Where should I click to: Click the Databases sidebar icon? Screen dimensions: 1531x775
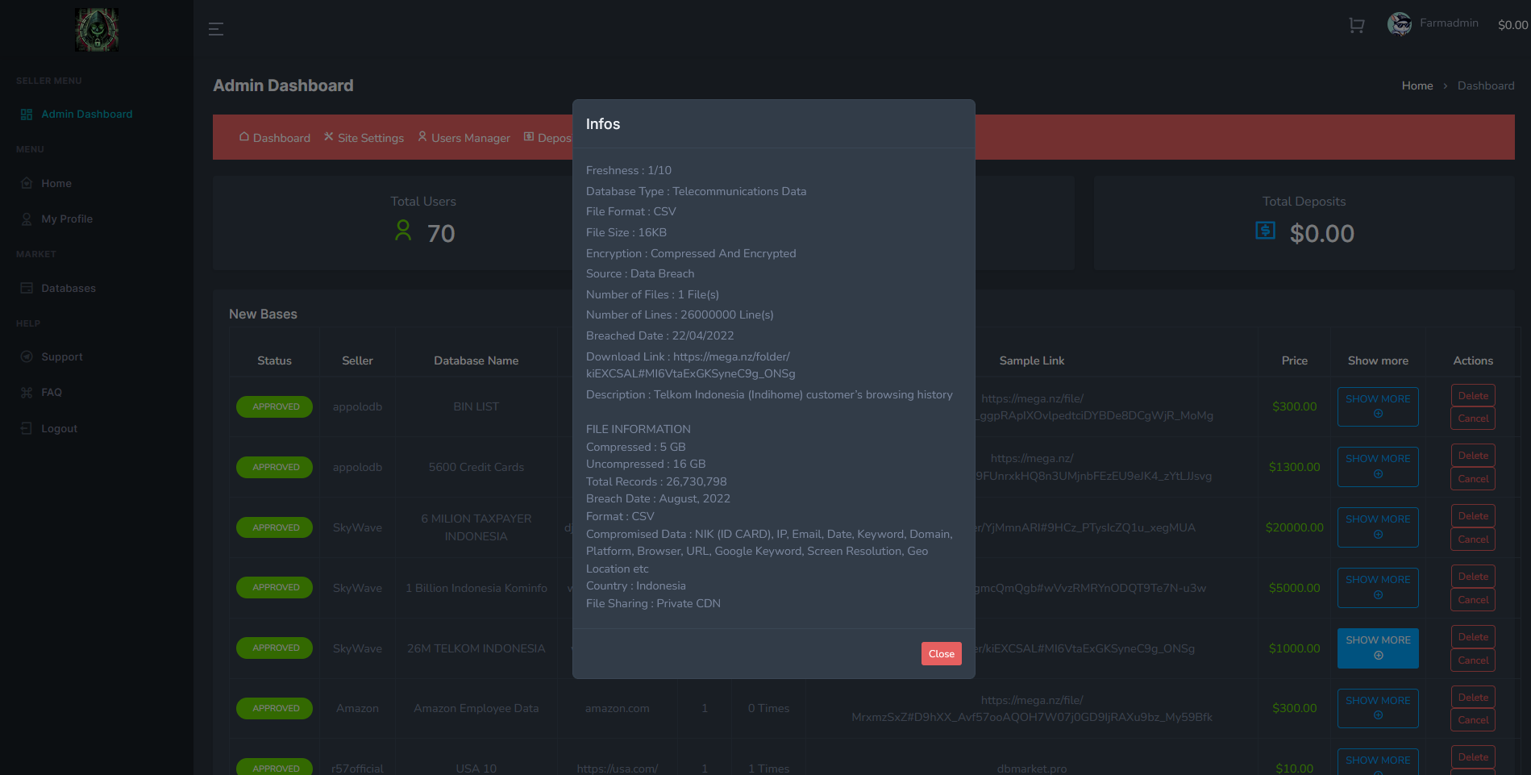coord(27,288)
